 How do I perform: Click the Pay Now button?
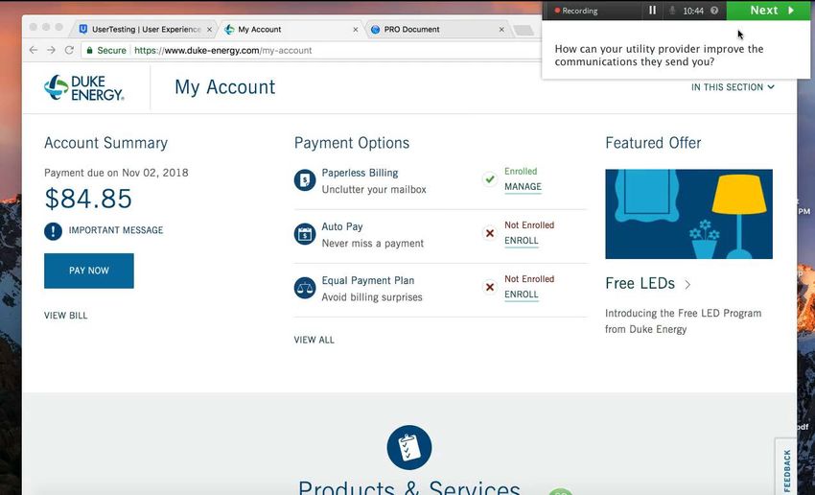click(x=89, y=271)
